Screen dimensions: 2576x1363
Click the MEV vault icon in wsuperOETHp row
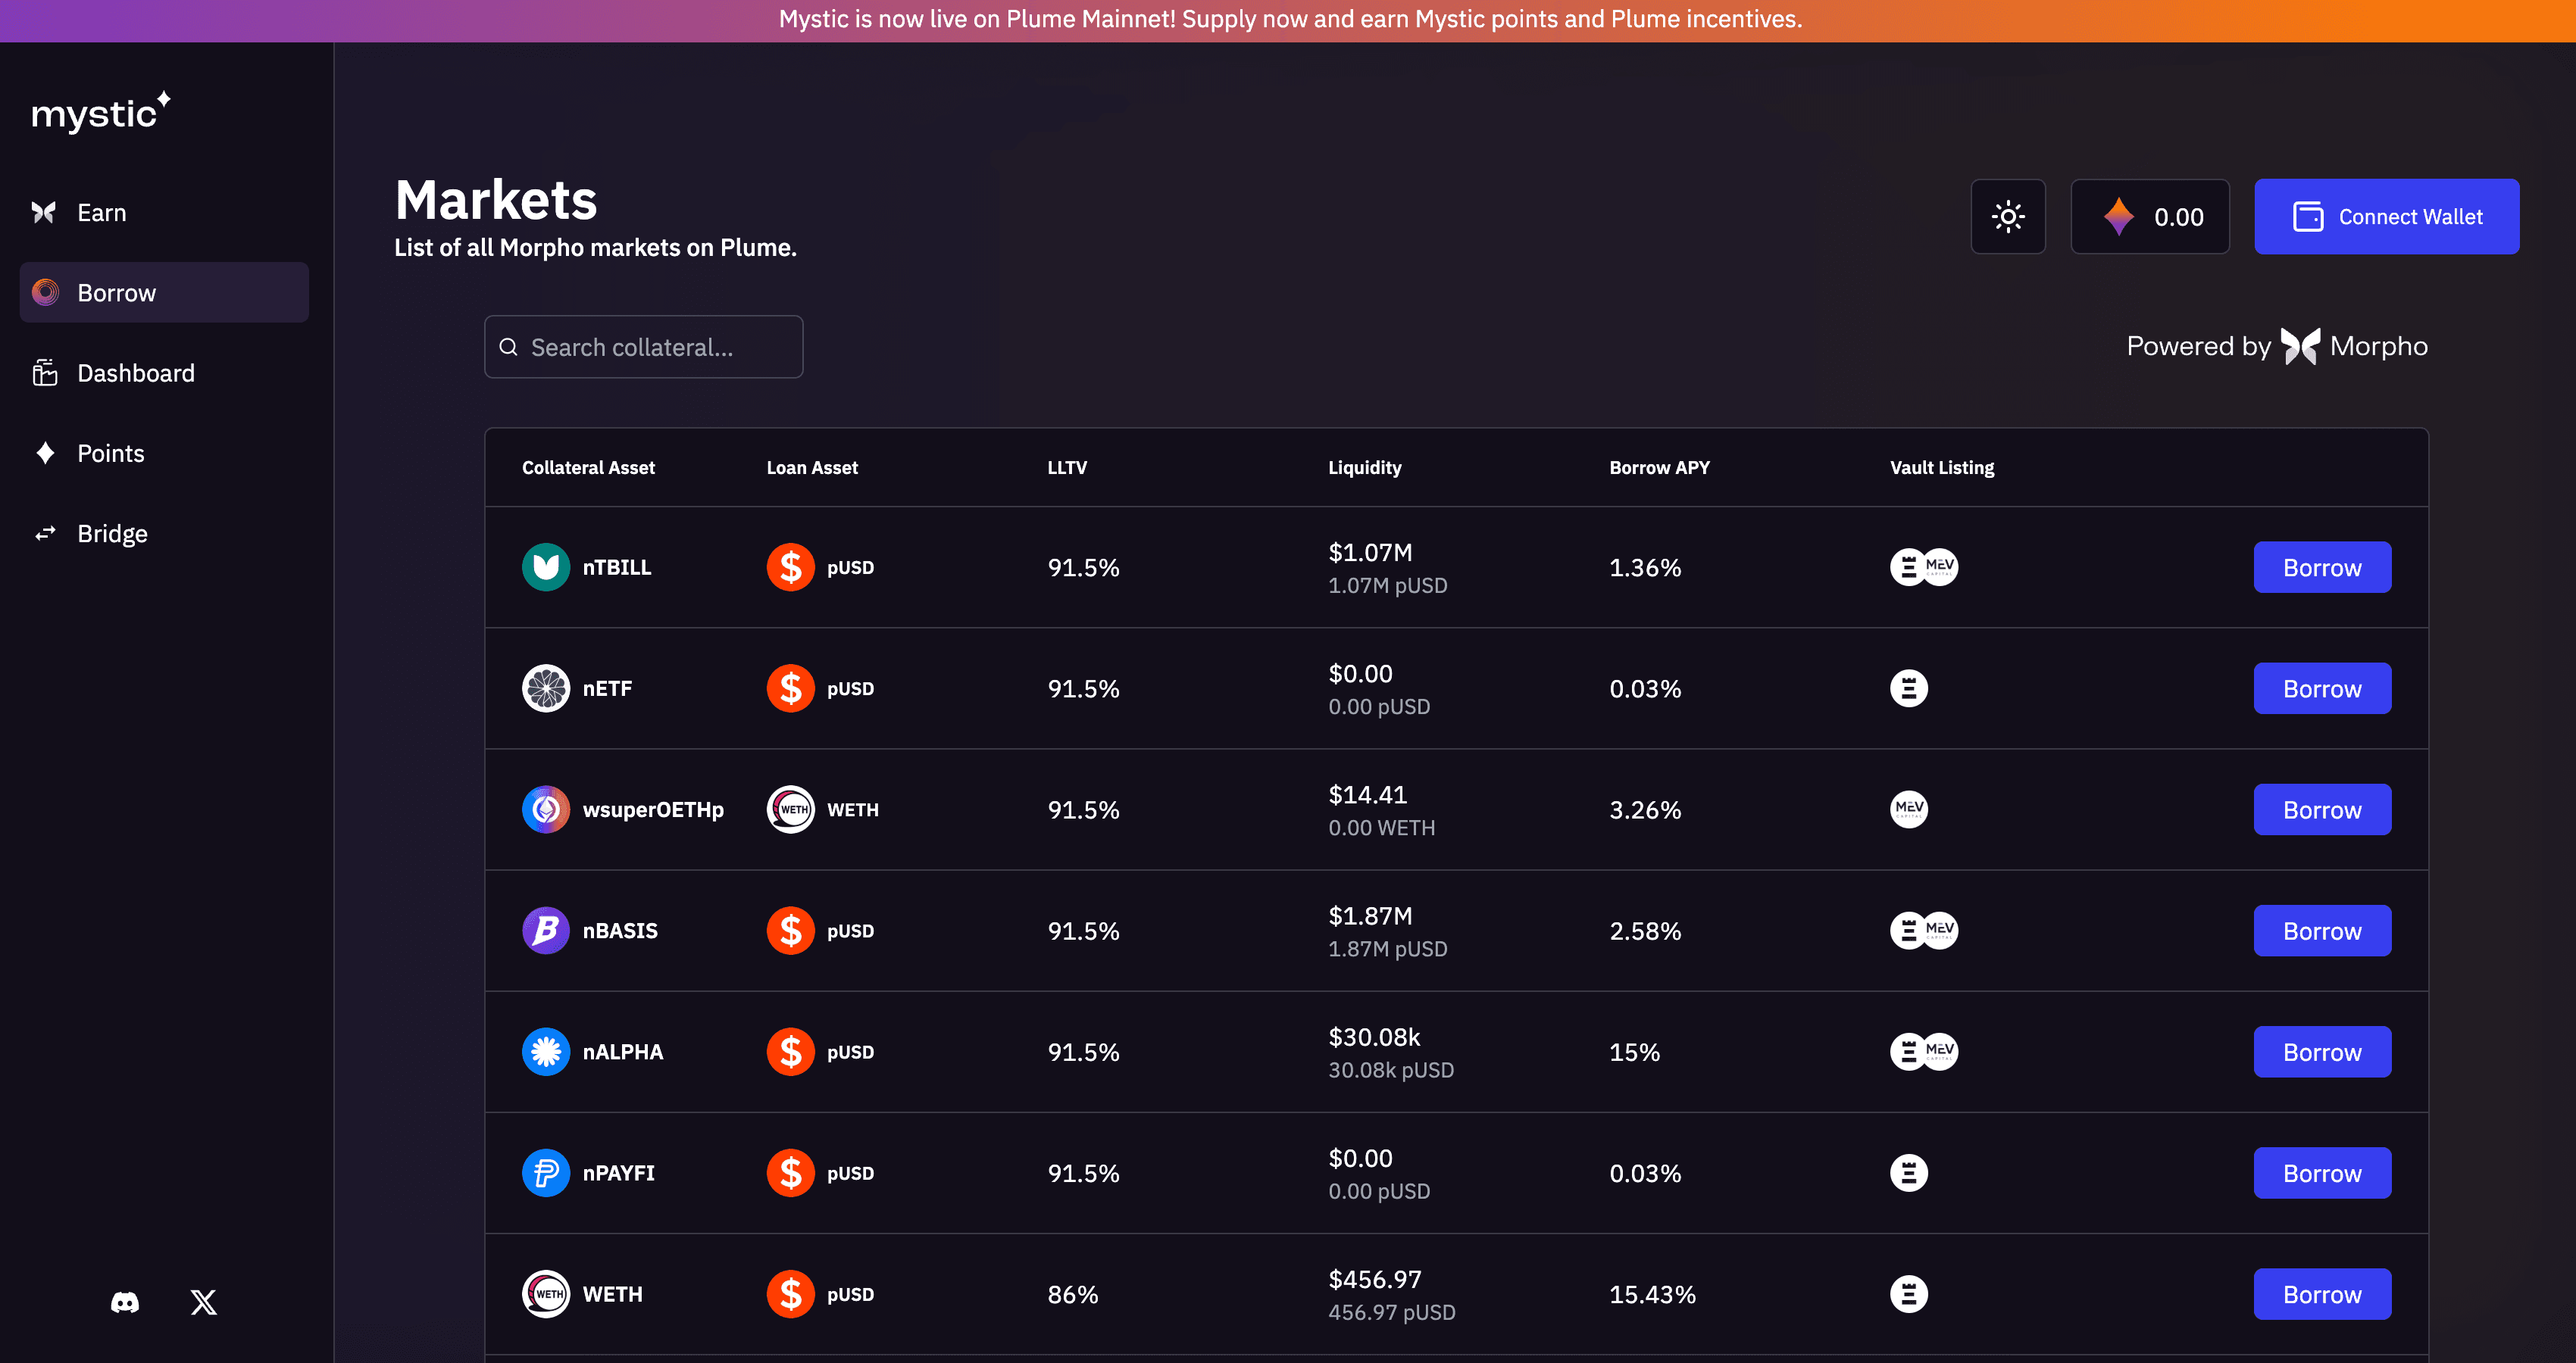pyautogui.click(x=1908, y=809)
